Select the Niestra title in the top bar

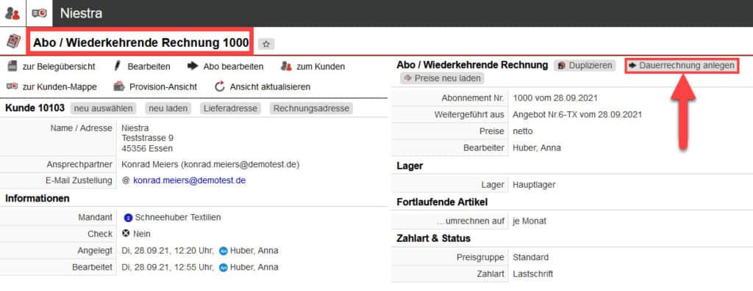click(x=81, y=13)
